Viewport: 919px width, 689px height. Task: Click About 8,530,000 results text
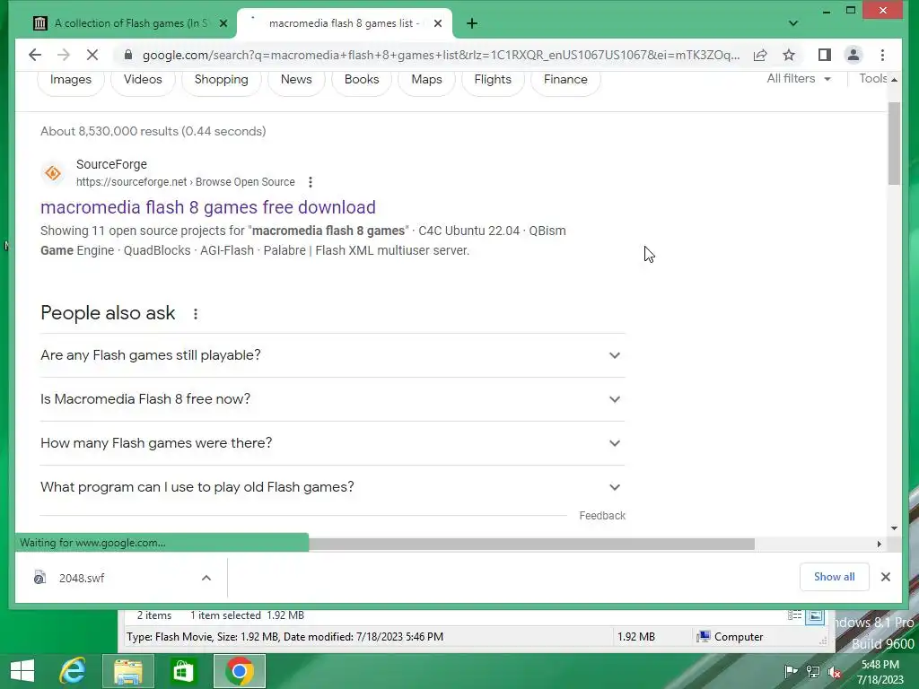tap(153, 131)
